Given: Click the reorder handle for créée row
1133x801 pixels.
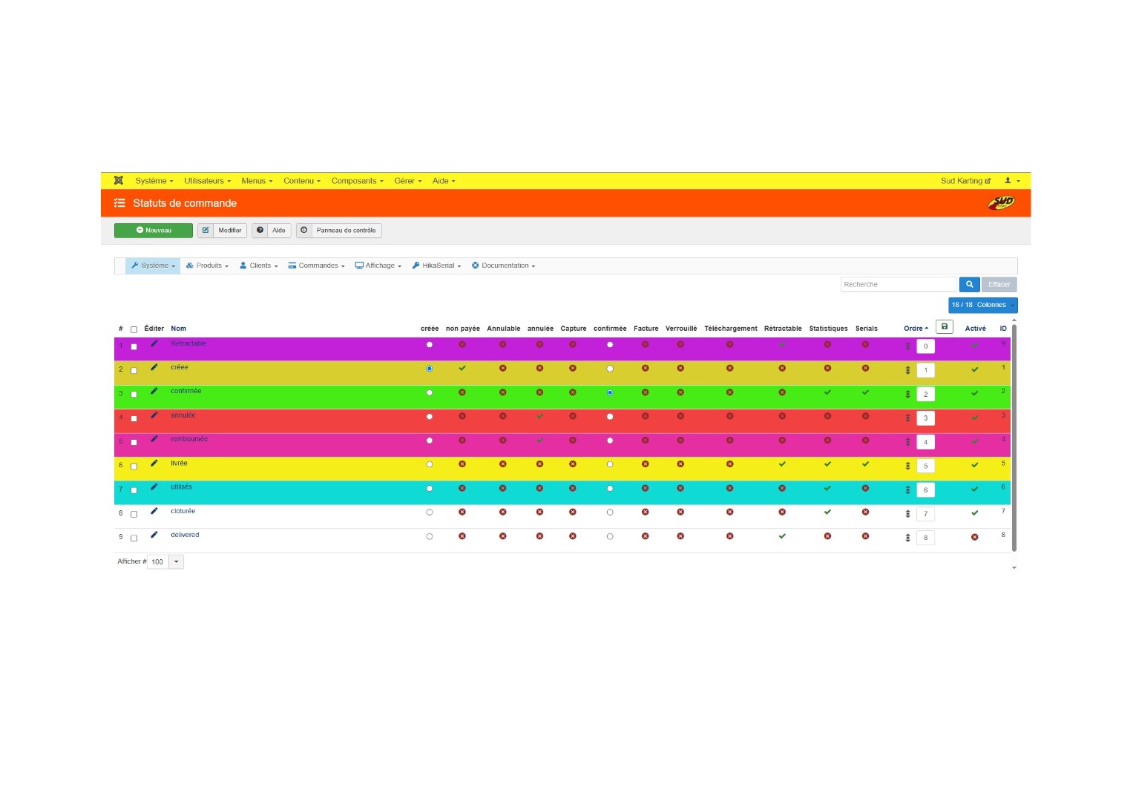Looking at the screenshot, I should (x=907, y=370).
